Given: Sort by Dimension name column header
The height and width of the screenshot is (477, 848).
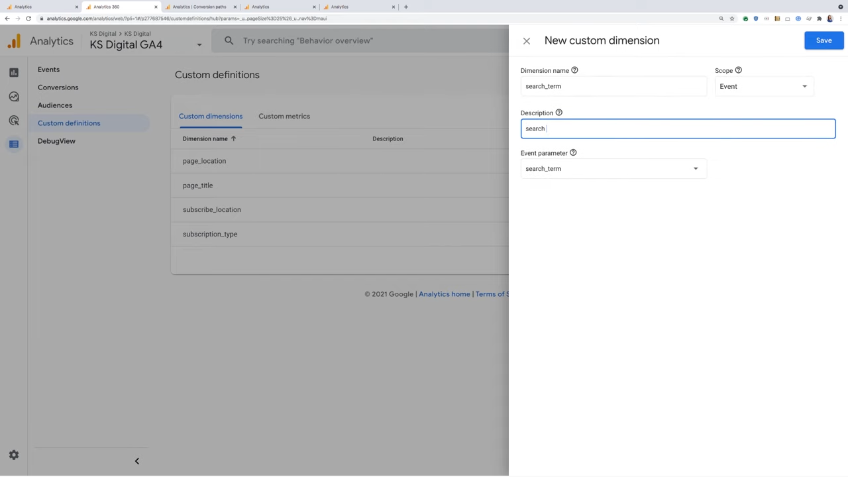Looking at the screenshot, I should [209, 138].
